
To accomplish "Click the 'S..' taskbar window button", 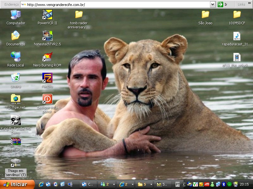I will [163, 184].
